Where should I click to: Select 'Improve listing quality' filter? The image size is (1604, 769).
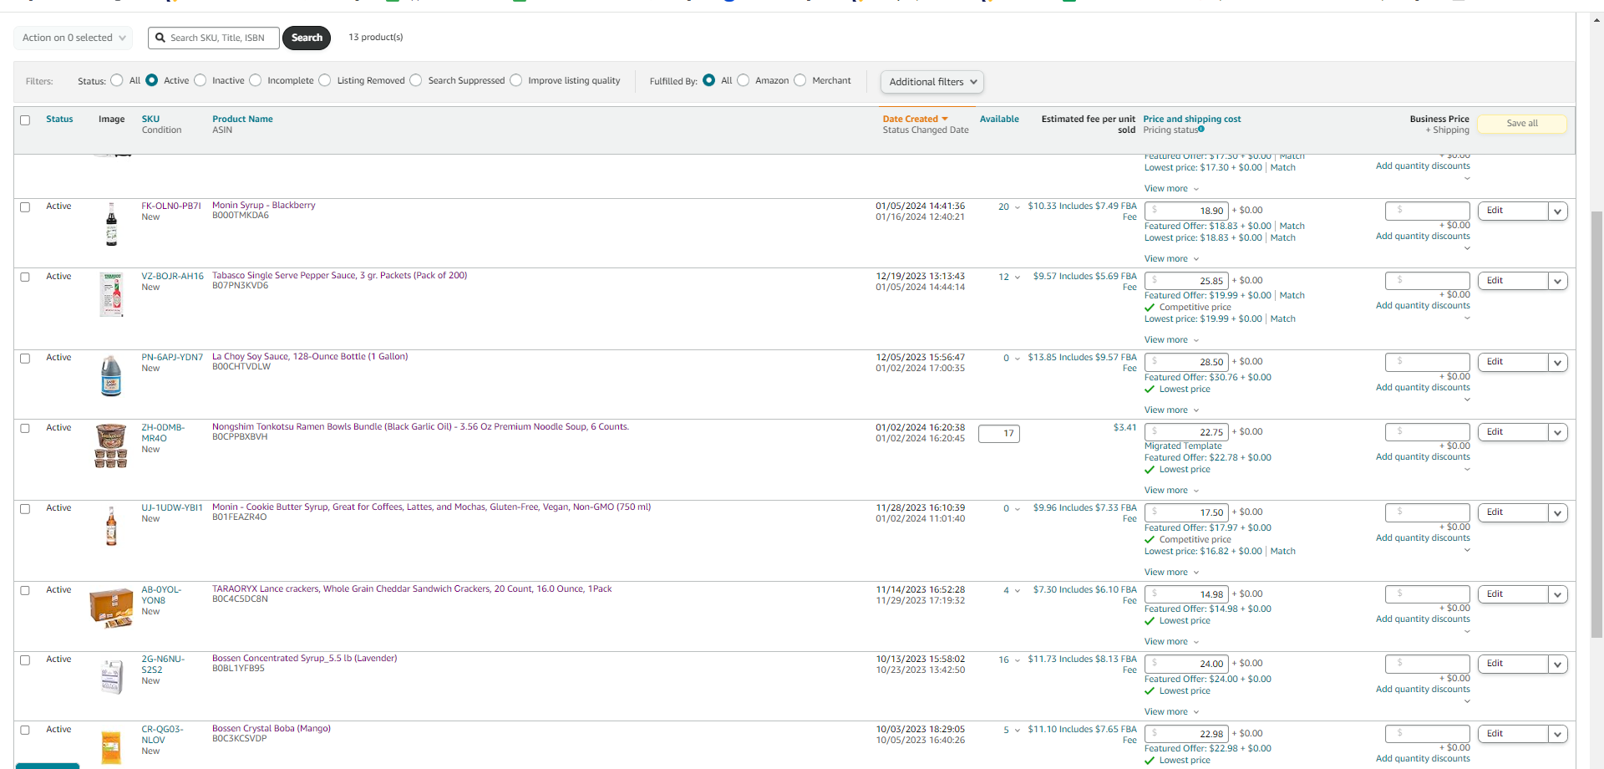(516, 80)
